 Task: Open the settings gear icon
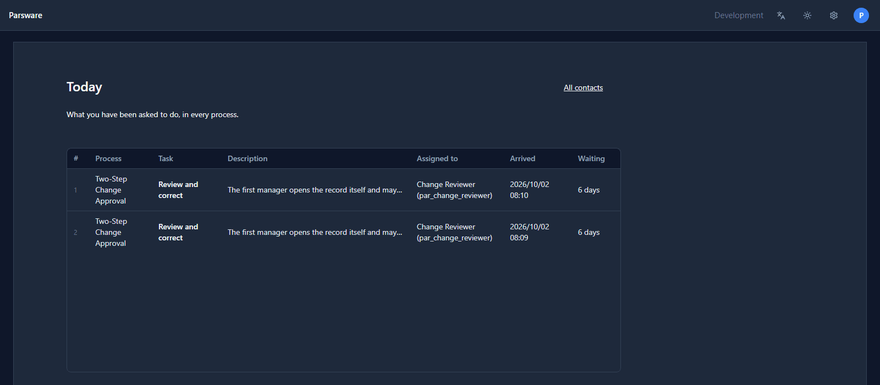(x=834, y=15)
